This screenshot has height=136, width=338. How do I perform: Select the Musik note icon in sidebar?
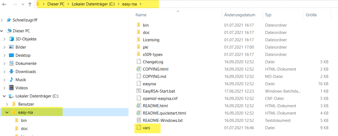[12, 80]
